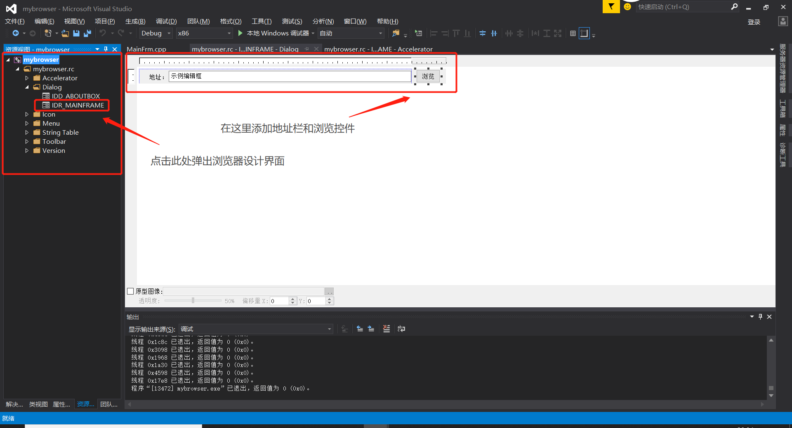Enable the 原型图像 checkbox
The width and height of the screenshot is (792, 428).
point(130,291)
